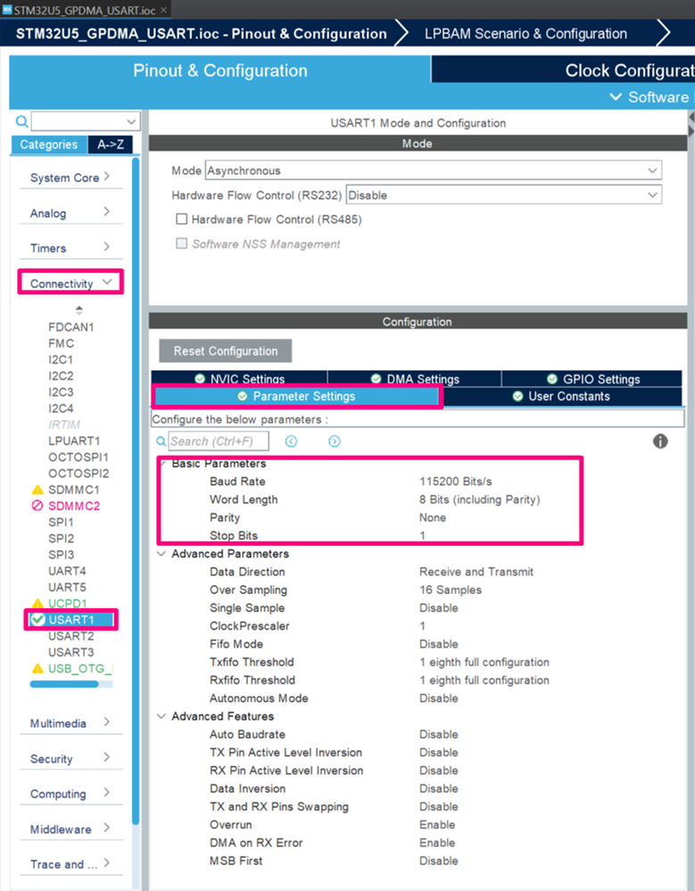This screenshot has width=695, height=891.
Task: Collapse the Advanced Features section
Action: click(x=161, y=716)
